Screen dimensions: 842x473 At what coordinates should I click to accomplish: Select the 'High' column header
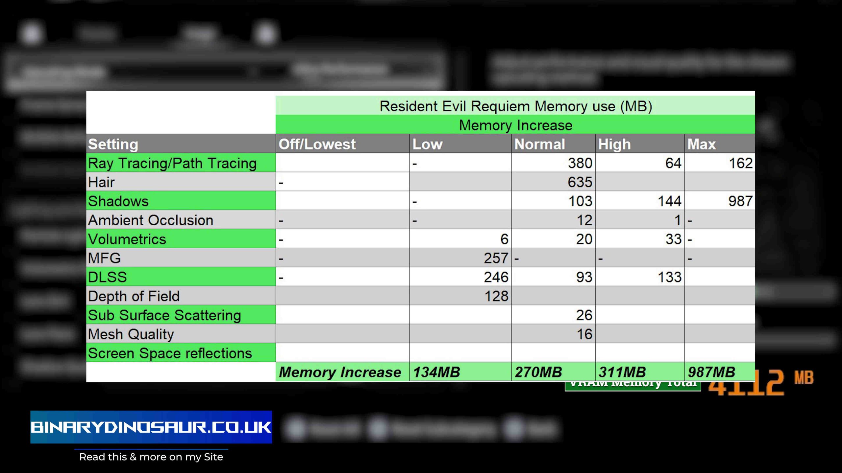coord(614,144)
